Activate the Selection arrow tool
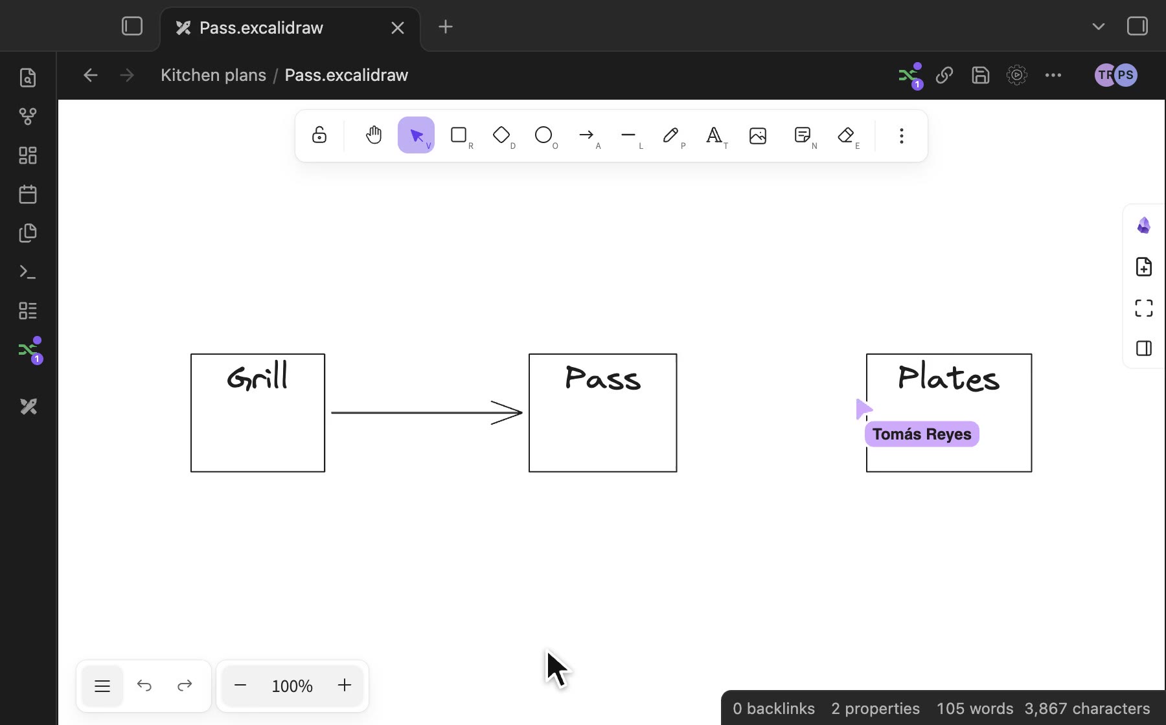The image size is (1166, 725). click(x=416, y=135)
